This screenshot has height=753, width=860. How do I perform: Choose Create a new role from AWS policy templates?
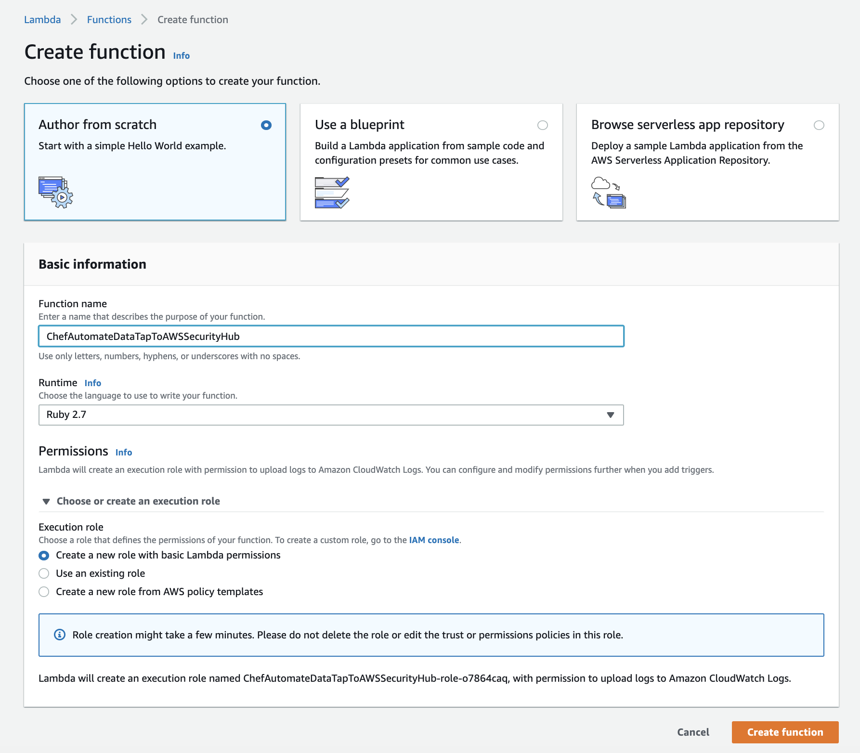tap(44, 592)
